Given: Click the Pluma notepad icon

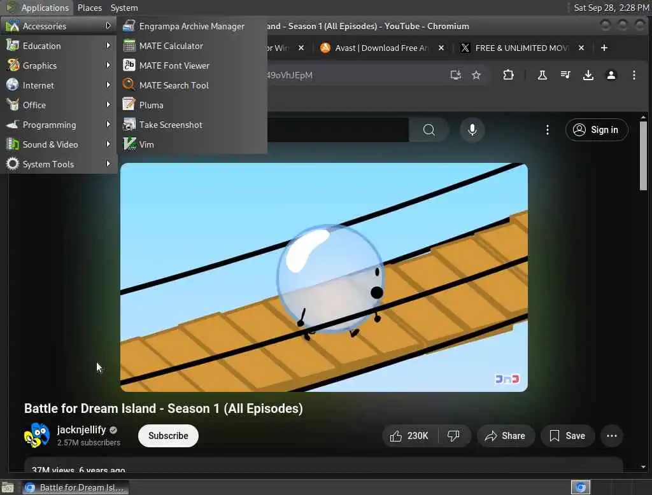Looking at the screenshot, I should (x=129, y=104).
